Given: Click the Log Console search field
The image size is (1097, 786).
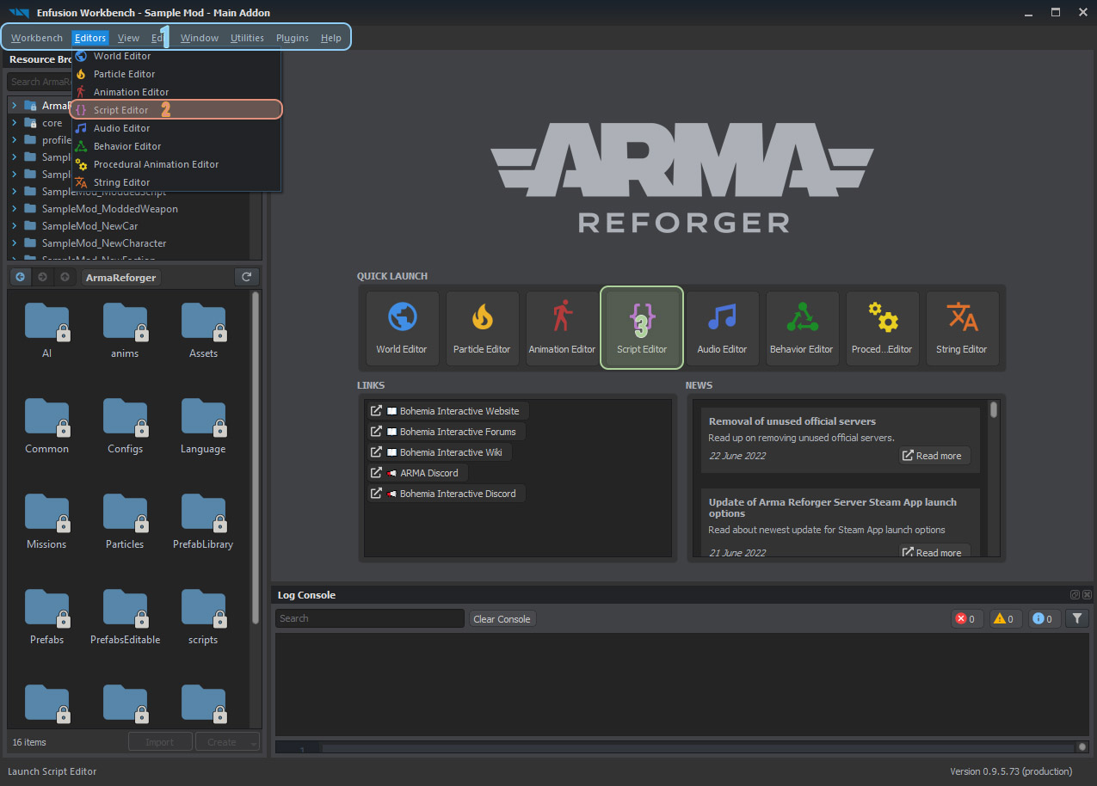Looking at the screenshot, I should click(369, 618).
